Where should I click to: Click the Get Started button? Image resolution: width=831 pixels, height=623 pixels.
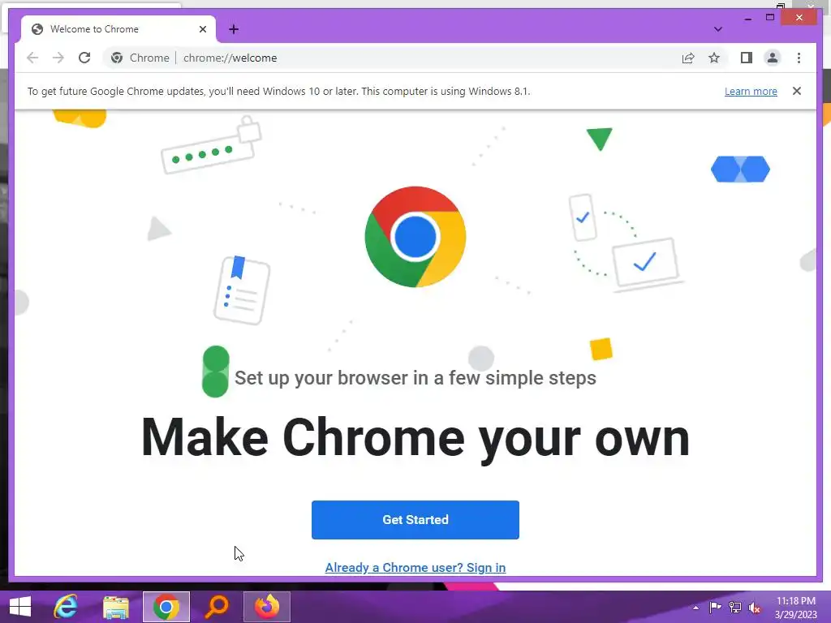coord(415,520)
